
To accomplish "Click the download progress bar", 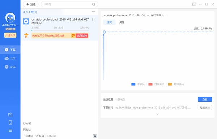I will pyautogui.click(x=60, y=30).
